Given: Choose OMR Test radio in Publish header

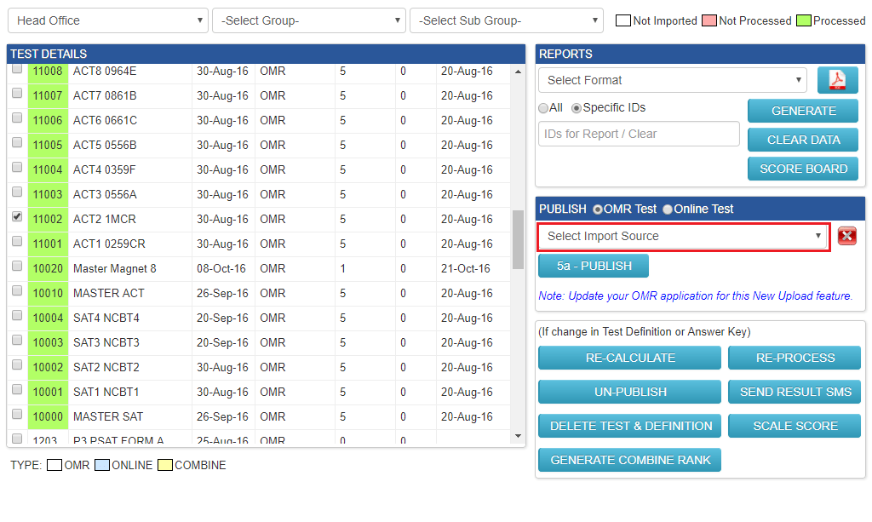Looking at the screenshot, I should pyautogui.click(x=598, y=209).
